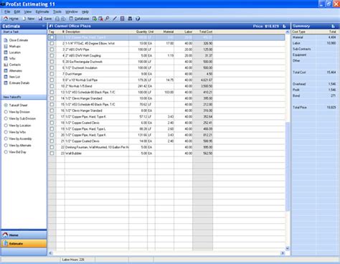Click the pencil edit toolbar icon

click(115, 19)
